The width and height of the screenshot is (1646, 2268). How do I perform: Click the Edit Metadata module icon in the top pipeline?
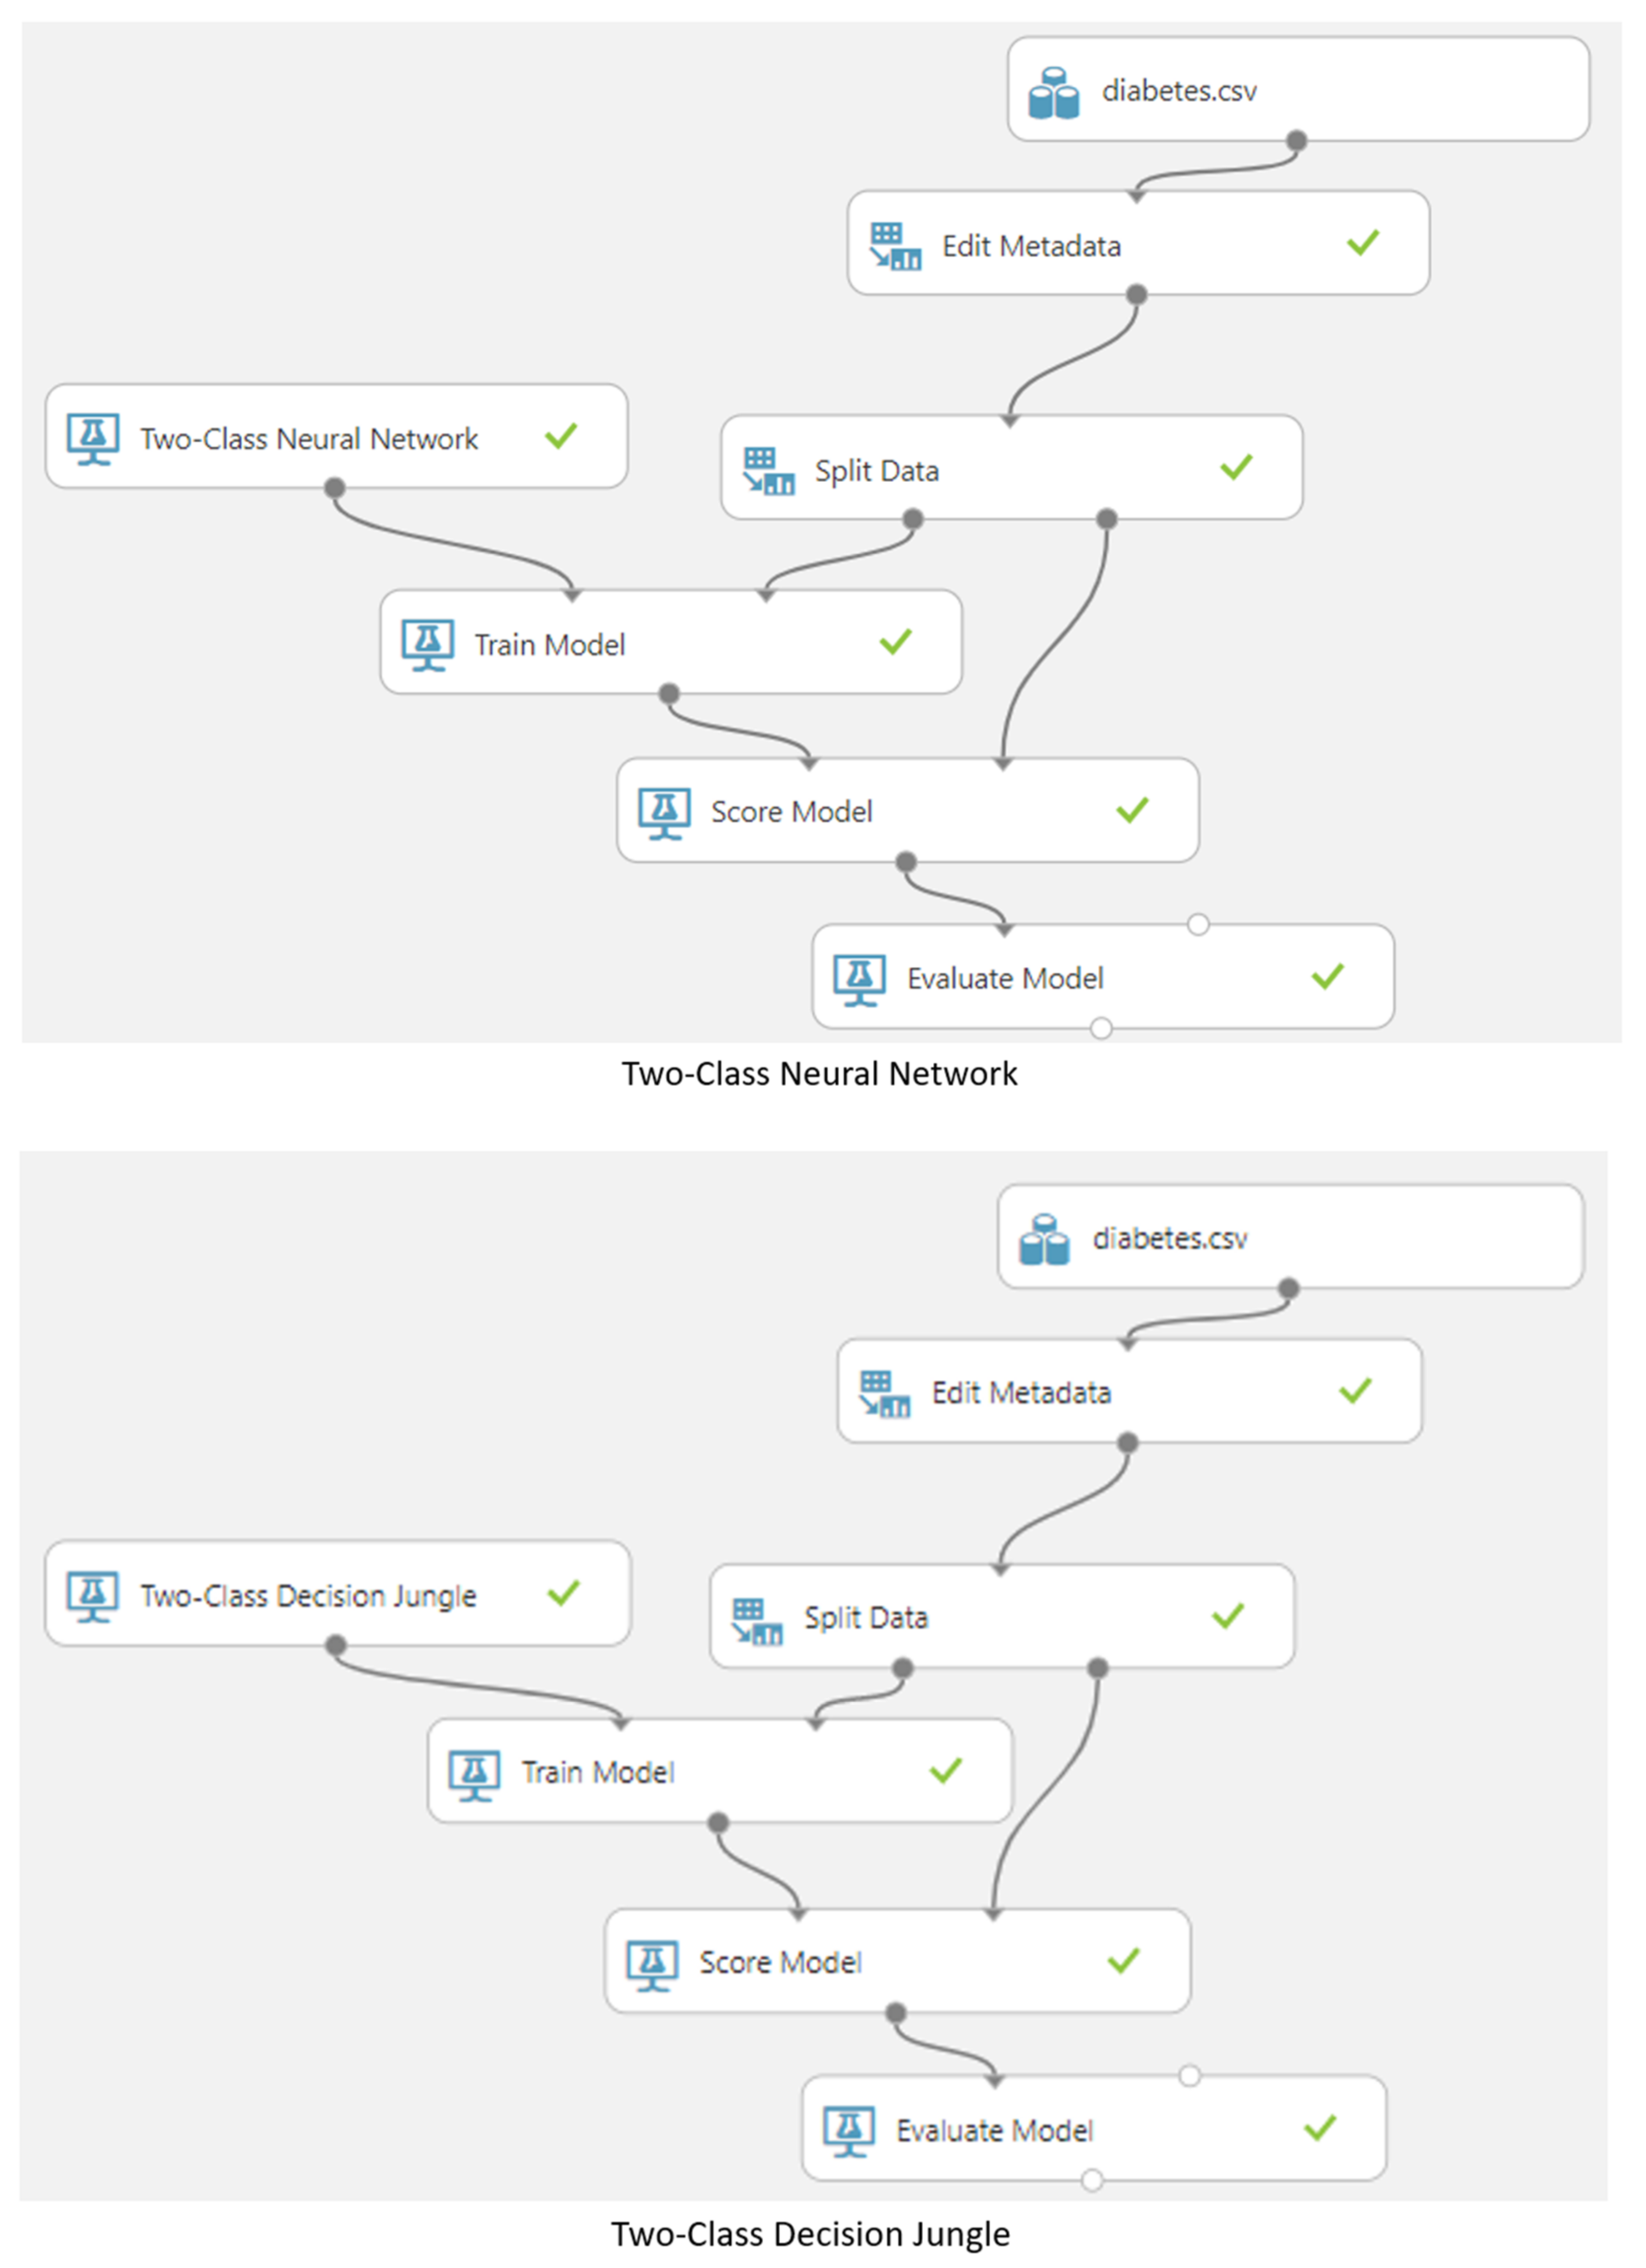coord(894,246)
